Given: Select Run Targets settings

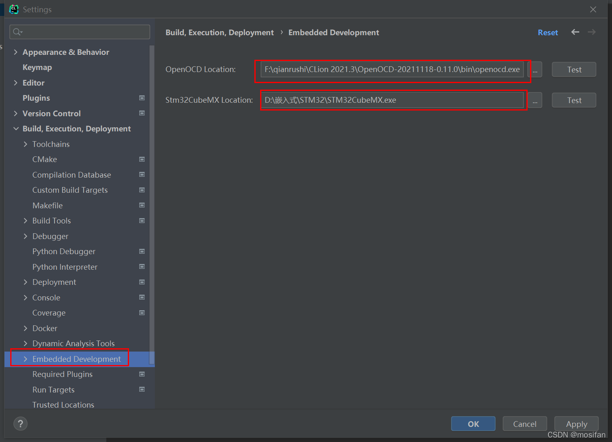Looking at the screenshot, I should (53, 390).
